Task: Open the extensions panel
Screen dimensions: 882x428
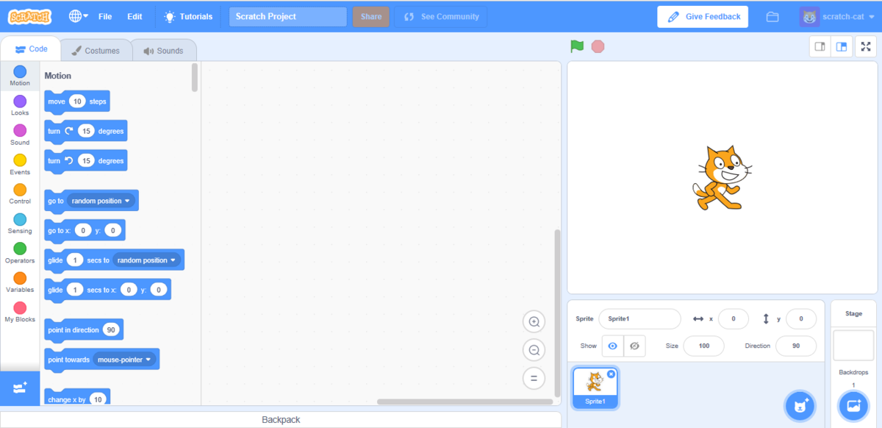Action: pos(19,389)
